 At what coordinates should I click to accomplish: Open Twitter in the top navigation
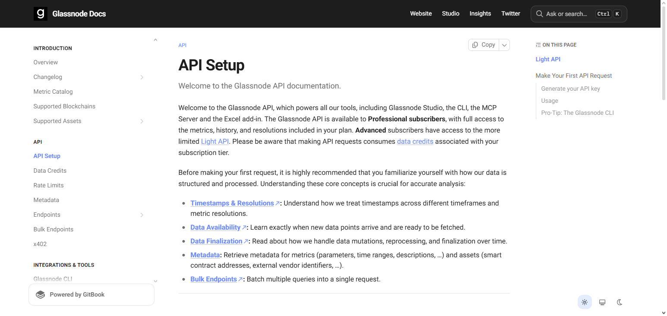coord(511,14)
